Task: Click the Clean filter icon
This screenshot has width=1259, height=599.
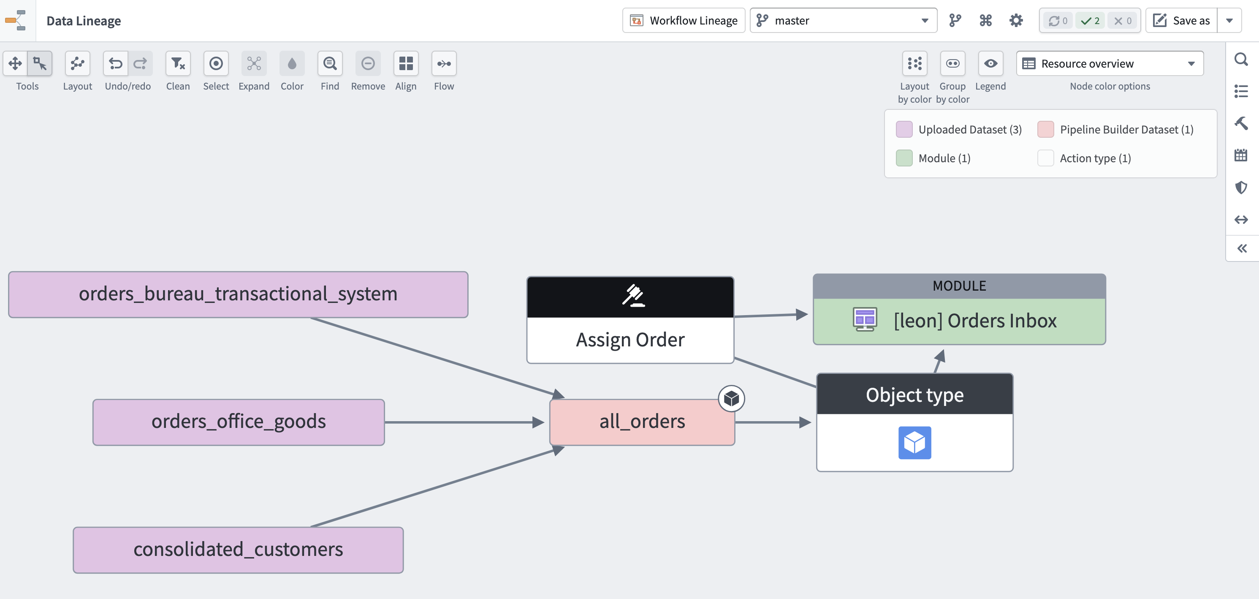Action: pos(178,63)
